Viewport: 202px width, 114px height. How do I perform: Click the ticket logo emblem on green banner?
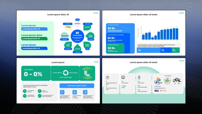point(87,73)
